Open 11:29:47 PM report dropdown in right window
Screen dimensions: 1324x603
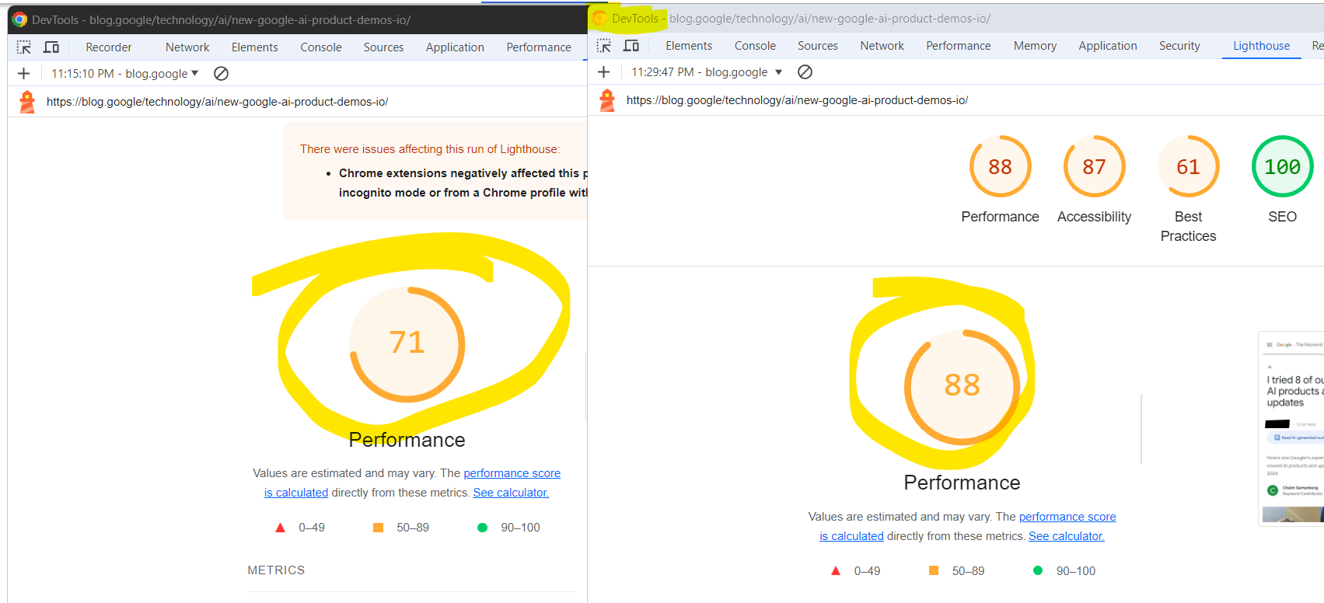pyautogui.click(x=707, y=71)
